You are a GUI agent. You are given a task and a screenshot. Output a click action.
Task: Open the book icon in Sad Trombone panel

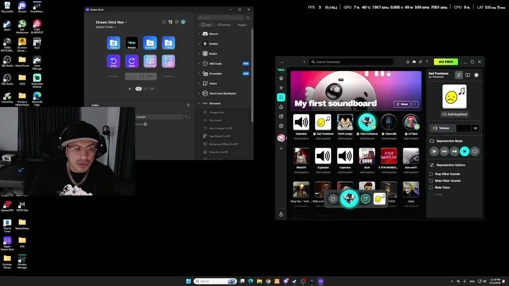pyautogui.click(x=468, y=75)
